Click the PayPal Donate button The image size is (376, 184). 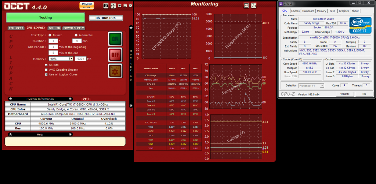coord(87,6)
